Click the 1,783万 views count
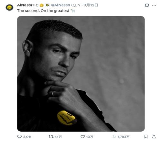The image size is (161, 142). [124, 137]
